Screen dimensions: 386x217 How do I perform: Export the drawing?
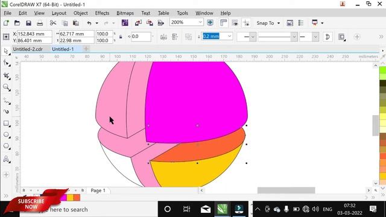(x=150, y=23)
